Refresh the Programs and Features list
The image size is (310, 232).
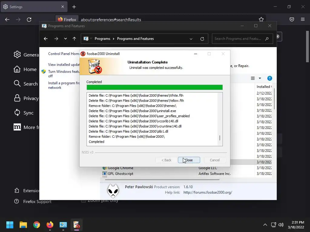202,39
